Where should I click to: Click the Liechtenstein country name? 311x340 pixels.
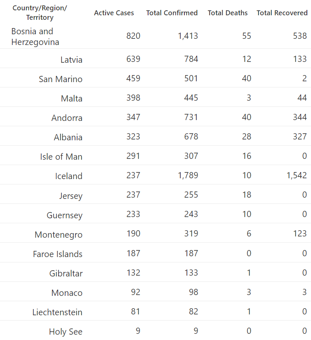[57, 312]
